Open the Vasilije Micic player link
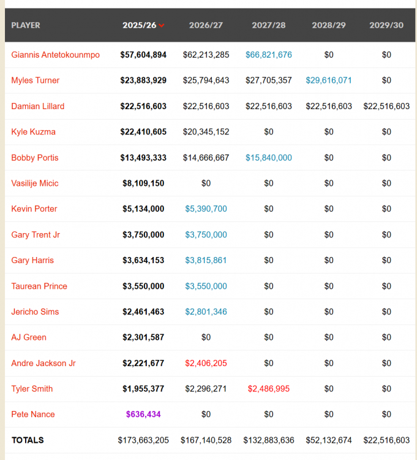This screenshot has height=460, width=417. pos(35,183)
